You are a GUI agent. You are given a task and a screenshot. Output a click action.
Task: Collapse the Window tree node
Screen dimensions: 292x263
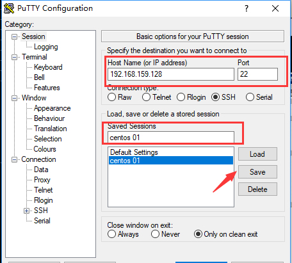click(14, 98)
